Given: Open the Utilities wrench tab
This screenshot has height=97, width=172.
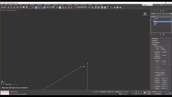Looking at the screenshot, I should pos(166,11).
